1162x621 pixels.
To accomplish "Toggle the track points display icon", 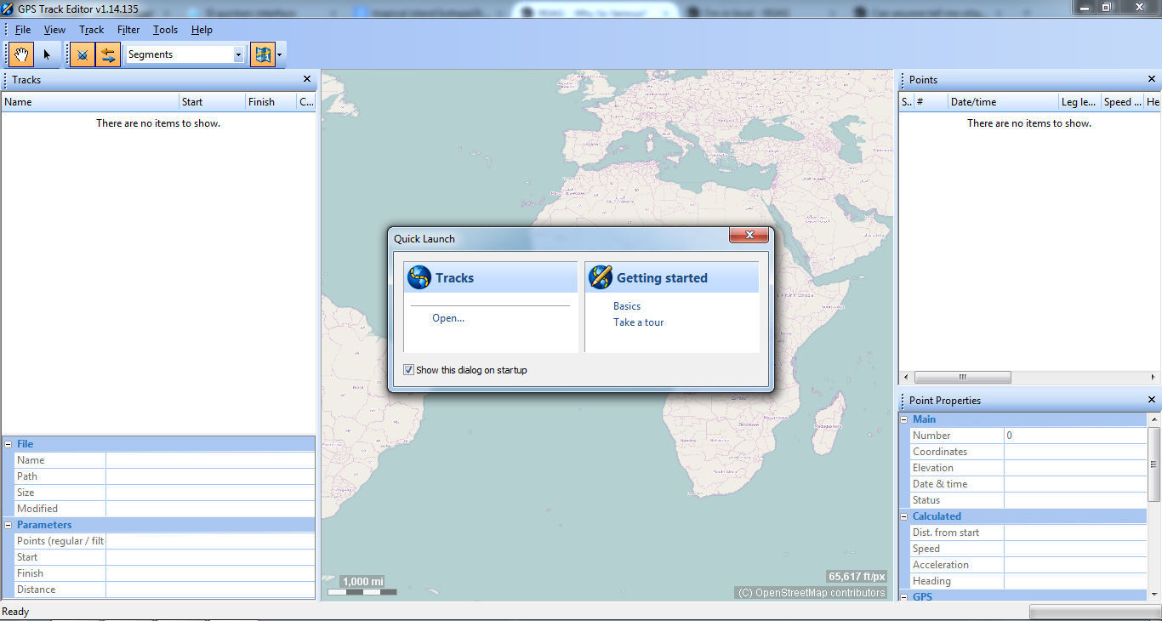I will coord(83,54).
